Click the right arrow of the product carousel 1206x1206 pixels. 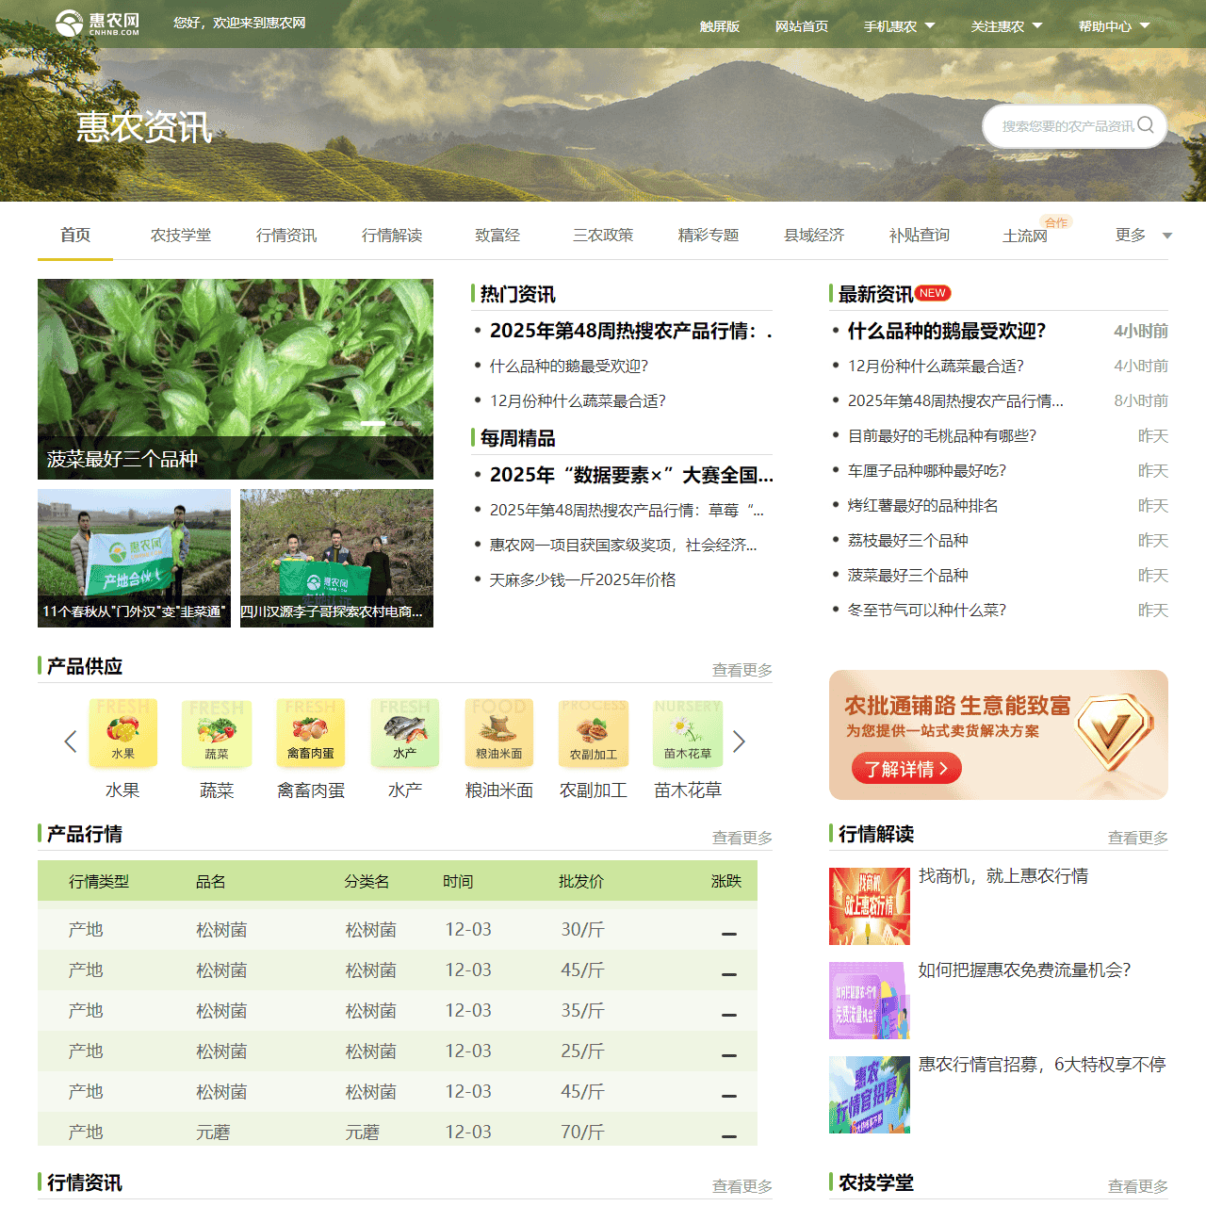[x=740, y=742]
